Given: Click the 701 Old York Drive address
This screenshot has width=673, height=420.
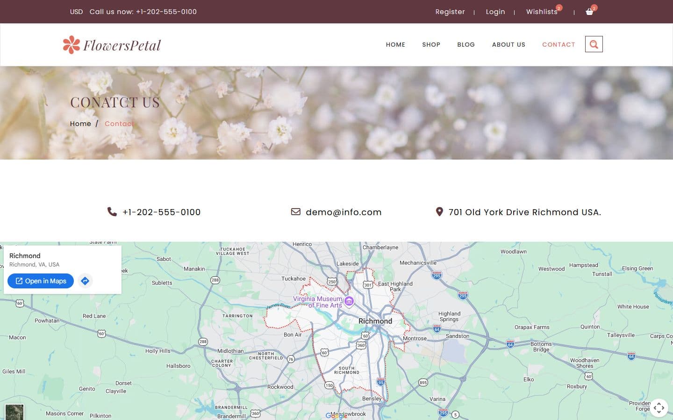Looking at the screenshot, I should (x=525, y=212).
